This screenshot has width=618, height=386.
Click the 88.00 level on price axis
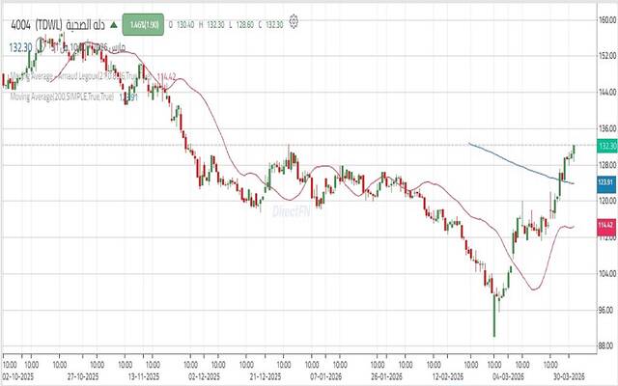[x=606, y=345]
